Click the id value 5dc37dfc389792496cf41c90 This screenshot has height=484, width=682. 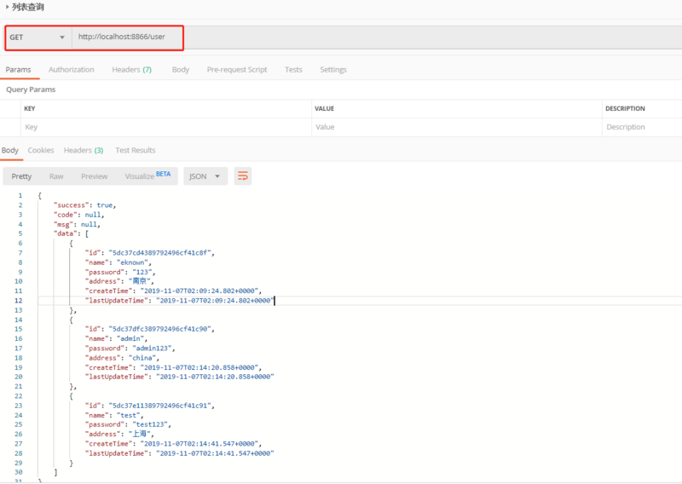click(159, 329)
